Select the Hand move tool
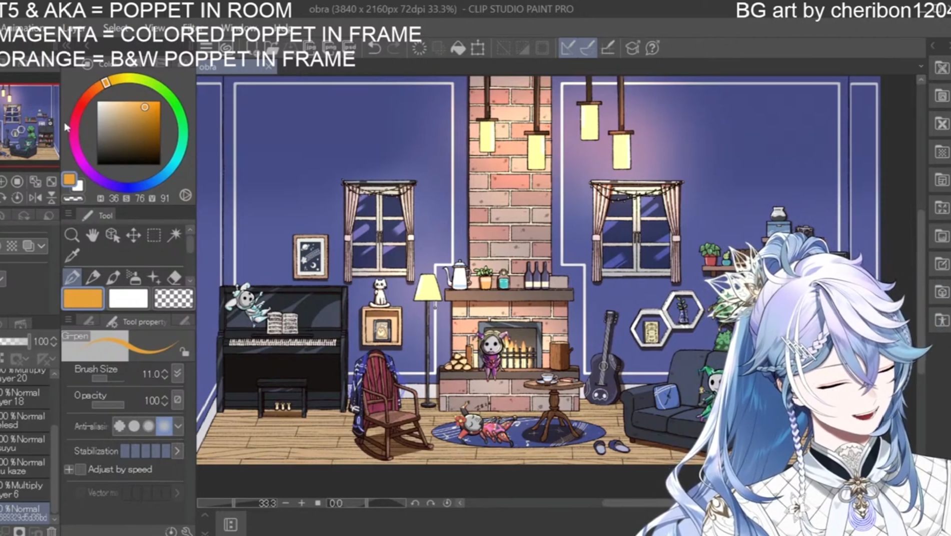The height and width of the screenshot is (536, 951). tap(92, 234)
